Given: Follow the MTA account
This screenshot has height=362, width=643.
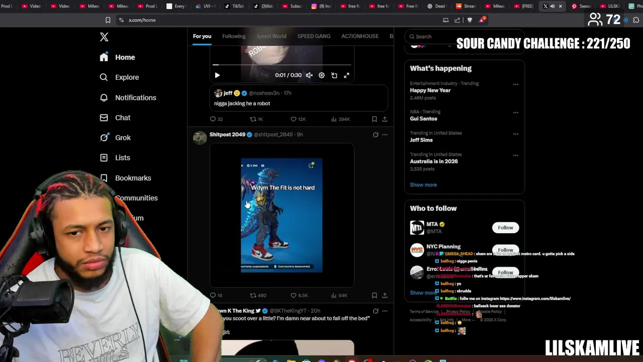Looking at the screenshot, I should (505, 228).
